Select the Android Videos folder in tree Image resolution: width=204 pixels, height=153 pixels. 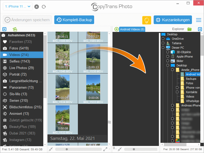tap(193, 74)
